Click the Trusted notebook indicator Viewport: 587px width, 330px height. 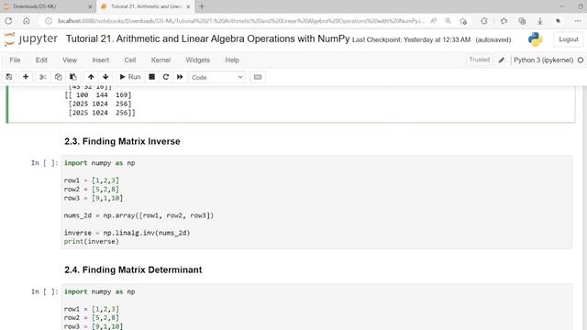[479, 60]
